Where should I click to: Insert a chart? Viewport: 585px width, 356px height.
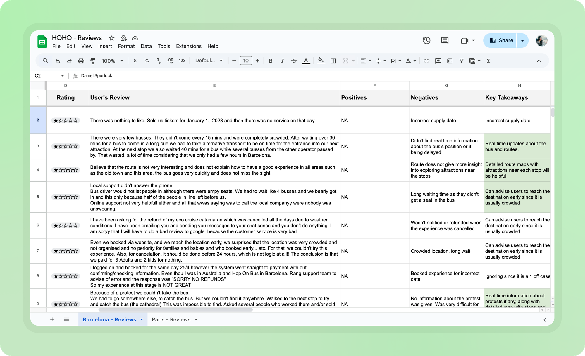450,61
